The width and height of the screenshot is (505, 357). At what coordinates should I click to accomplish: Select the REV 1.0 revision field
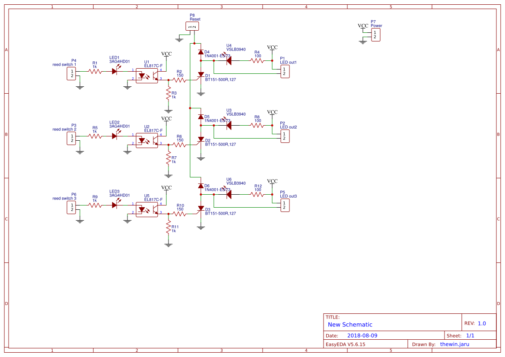coord(481,323)
